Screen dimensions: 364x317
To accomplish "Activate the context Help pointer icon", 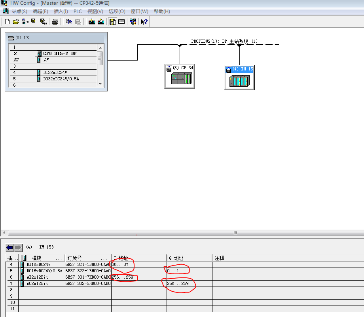I will point(144,22).
